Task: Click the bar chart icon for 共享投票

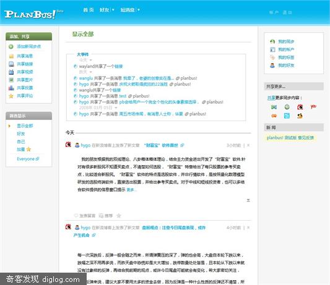Action: 11,88
